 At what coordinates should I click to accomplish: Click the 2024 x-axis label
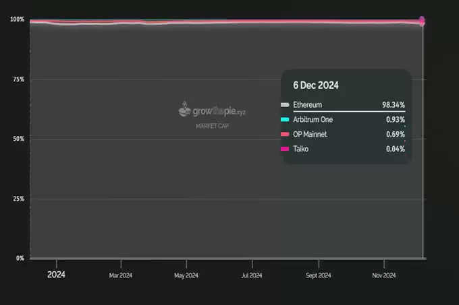pos(56,275)
